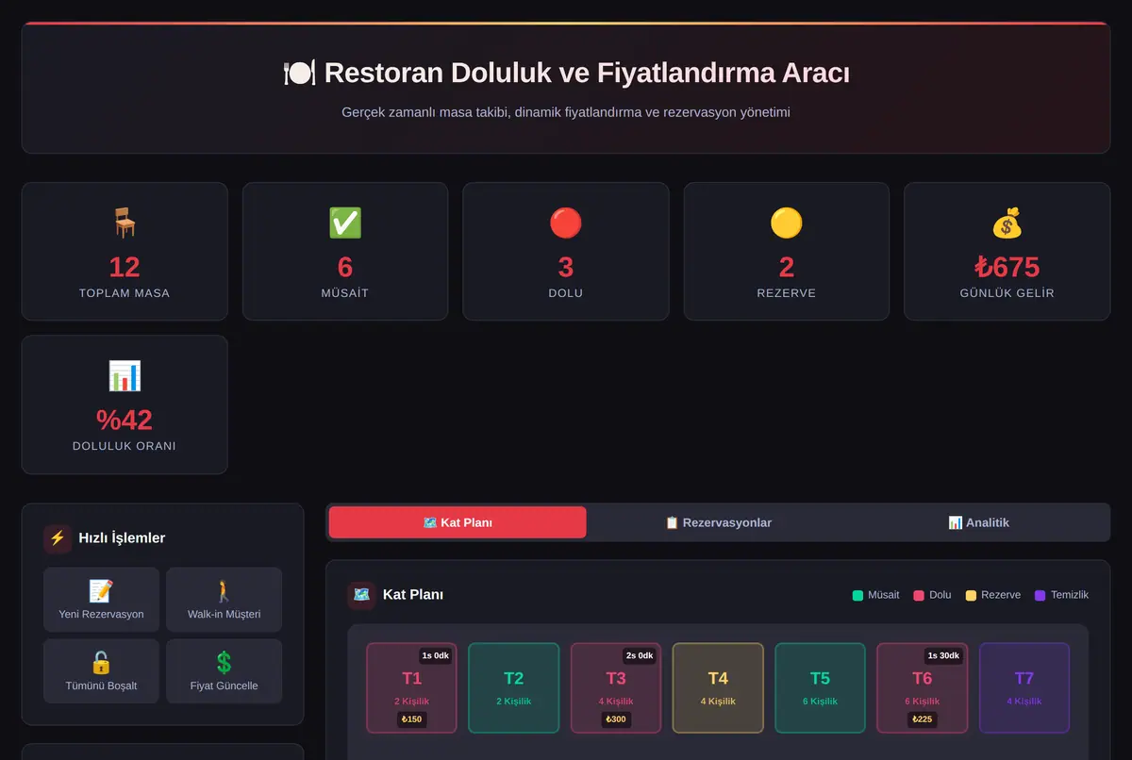Click the yellow Rezerve legend swatch
This screenshot has height=760, width=1132.
click(971, 596)
